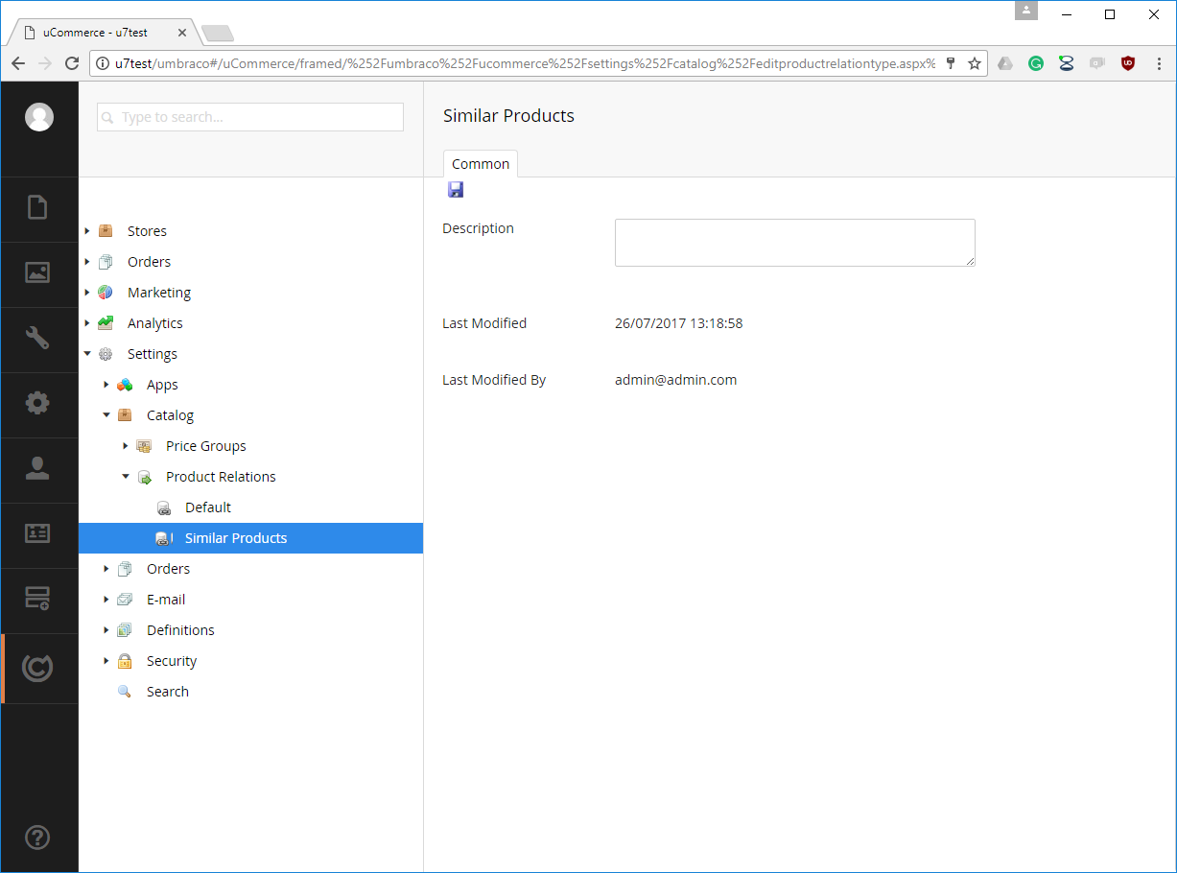Reload the page in the browser
Screen dimensions: 1177x873
(x=72, y=63)
